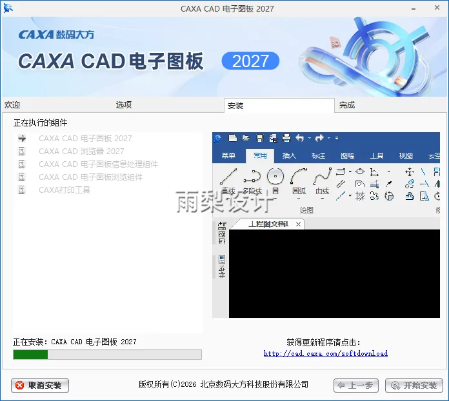This screenshot has width=449, height=401.
Task: Close the 工程图文档1 document tab in preview
Action: coord(298,224)
